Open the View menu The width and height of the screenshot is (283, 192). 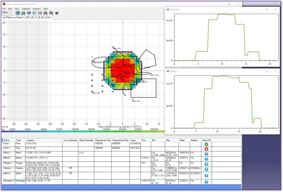pos(17,9)
